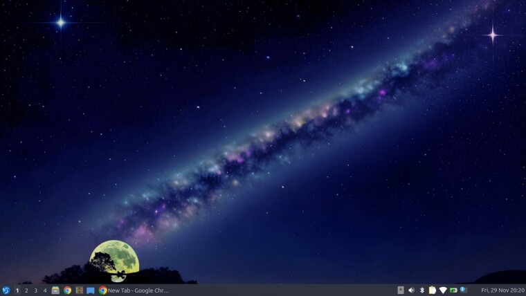Launch Chrome from the quick-launch icon
The width and height of the screenshot is (526, 296).
point(67,290)
